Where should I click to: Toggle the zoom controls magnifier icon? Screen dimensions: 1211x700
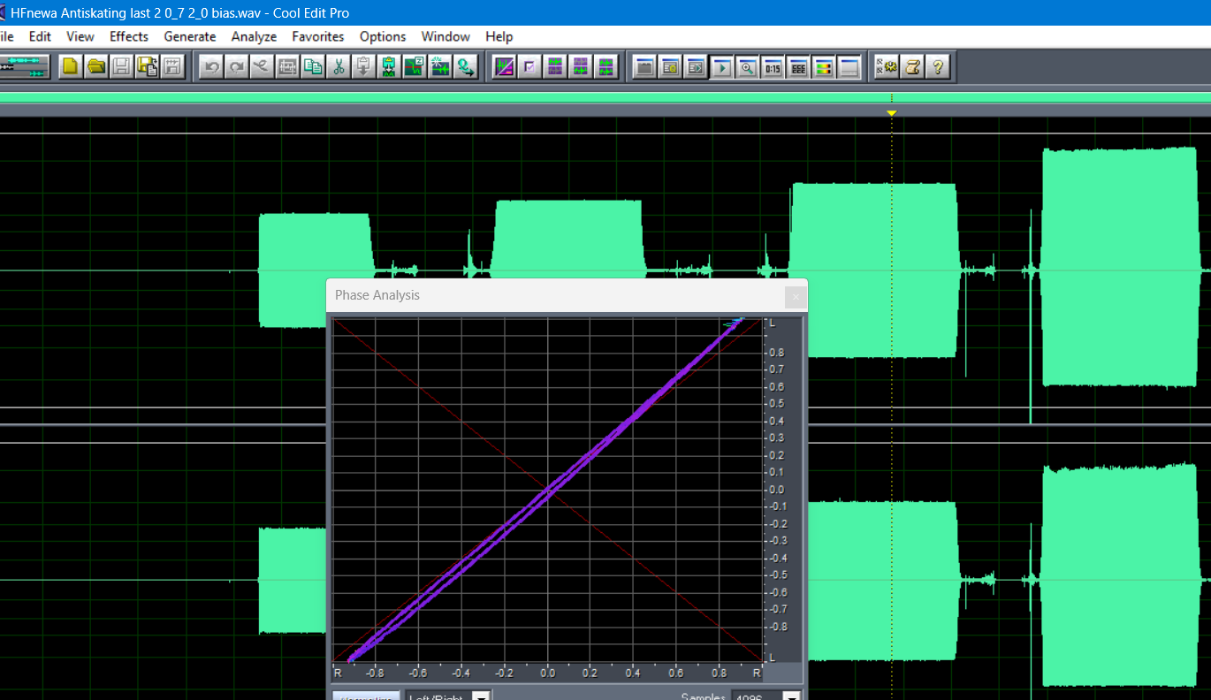click(748, 66)
